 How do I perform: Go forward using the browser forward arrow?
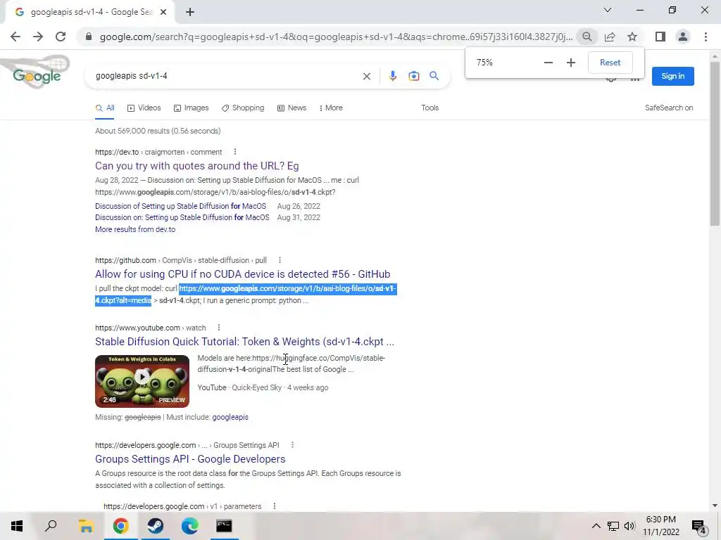pos(38,37)
